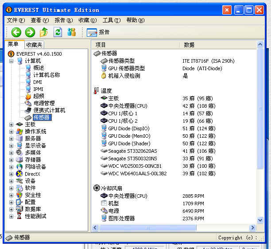Screen dimensions: 271x249
Task: Open the 工具(T) menu
Action: pos(111,20)
